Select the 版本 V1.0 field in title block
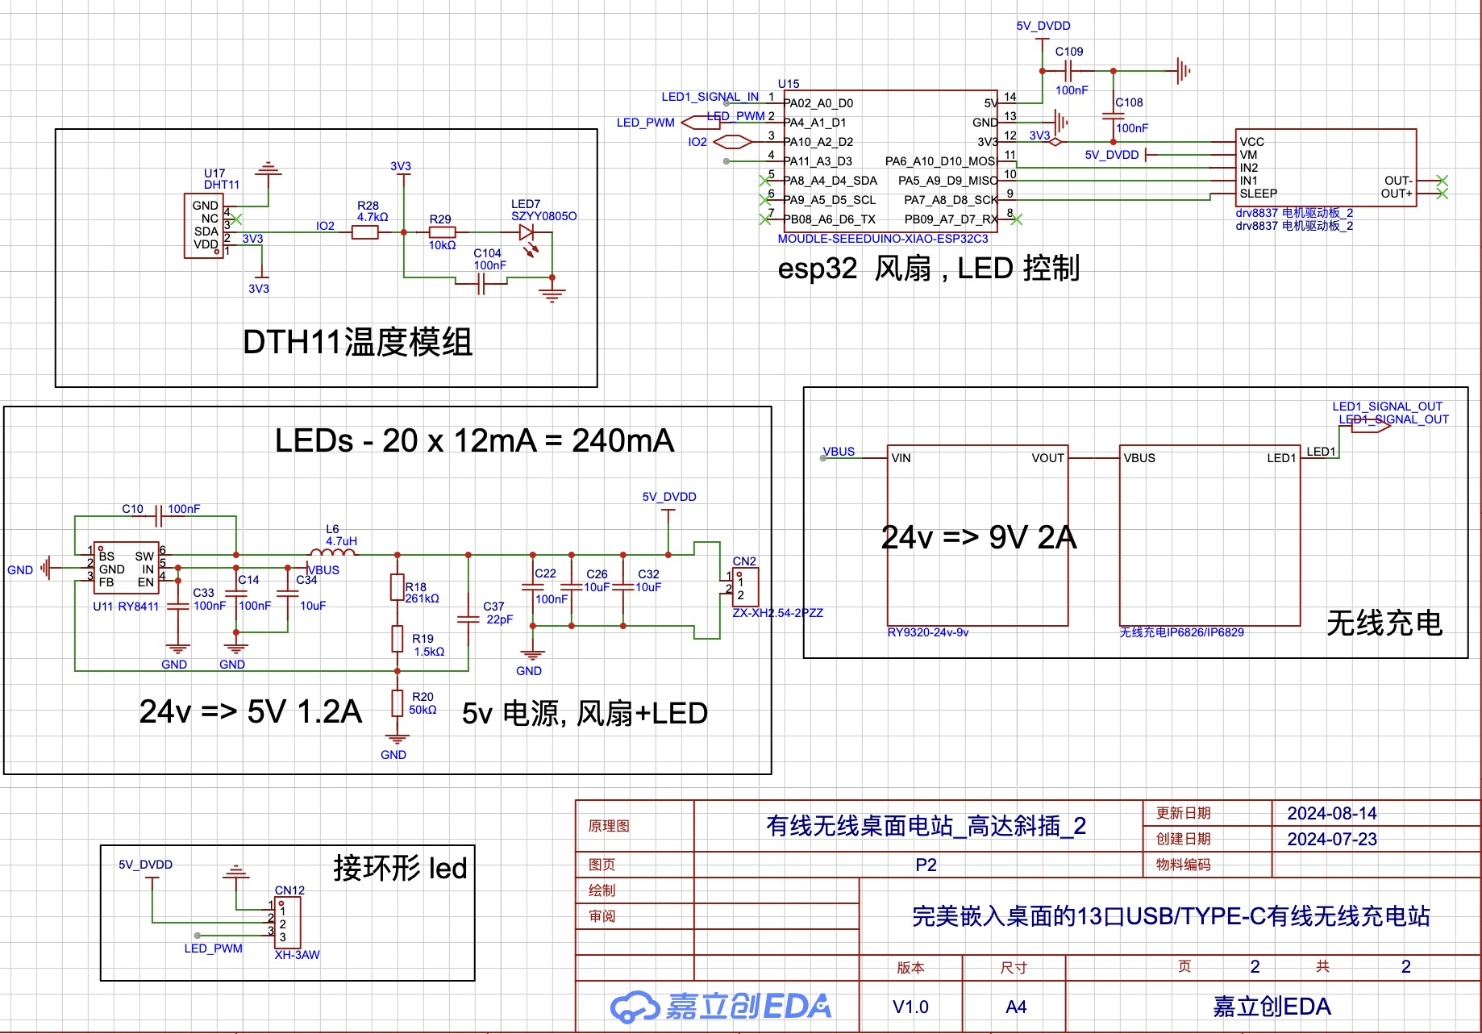 [911, 1007]
